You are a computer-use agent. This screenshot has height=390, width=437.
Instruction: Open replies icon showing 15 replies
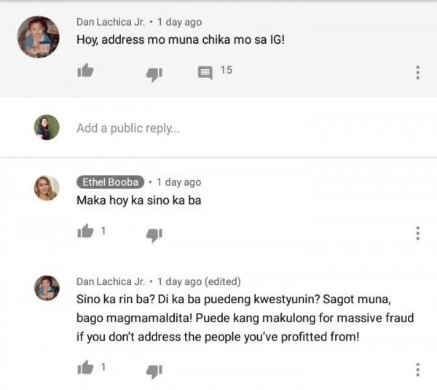pyautogui.click(x=205, y=71)
